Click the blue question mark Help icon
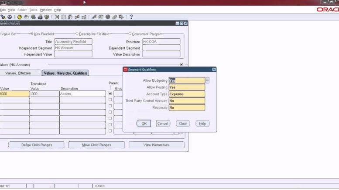 click(131, 17)
